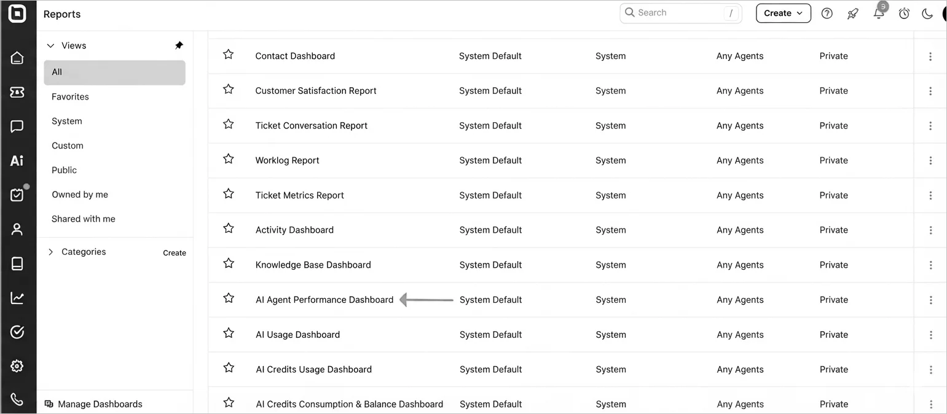Open the AI Usage Dashboard report
Viewport: 947px width, 414px height.
(x=298, y=335)
